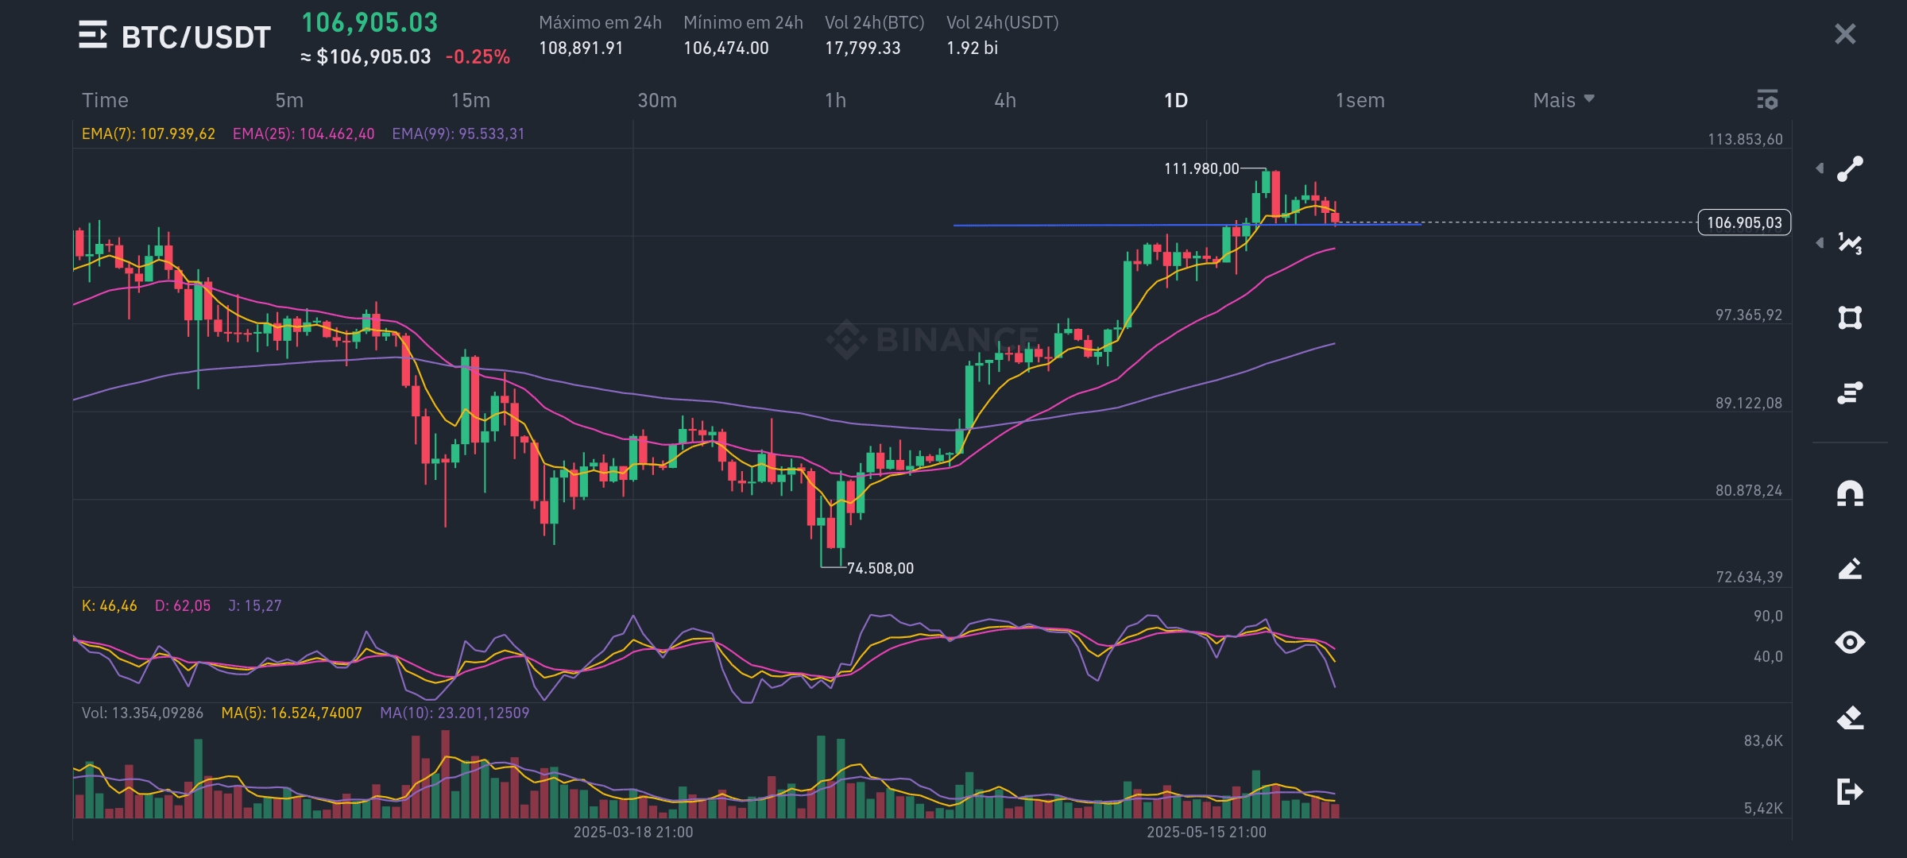Click the volume MA(5) label

click(x=292, y=713)
